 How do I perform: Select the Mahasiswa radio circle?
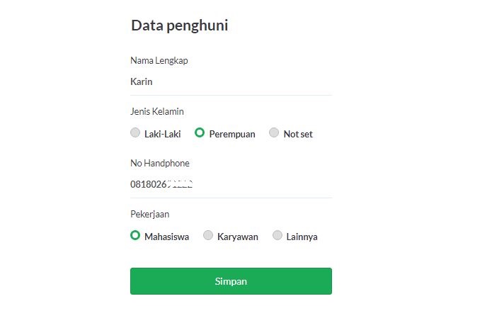click(135, 235)
